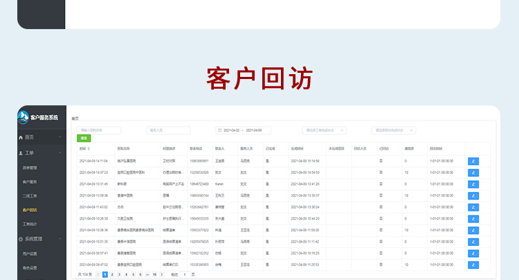This screenshot has width=519, height=280.
Task: Click the sort icon on 时间 column
Action: coord(88,148)
